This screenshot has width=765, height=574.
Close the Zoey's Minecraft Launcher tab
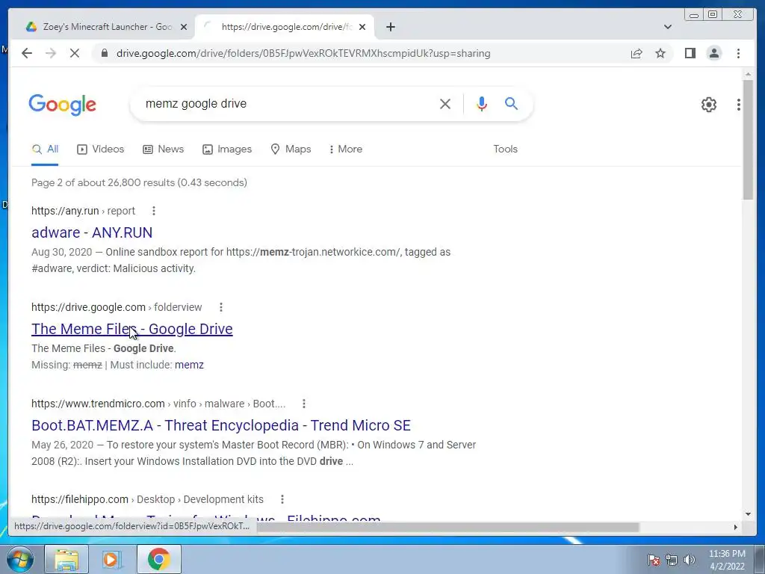[184, 27]
